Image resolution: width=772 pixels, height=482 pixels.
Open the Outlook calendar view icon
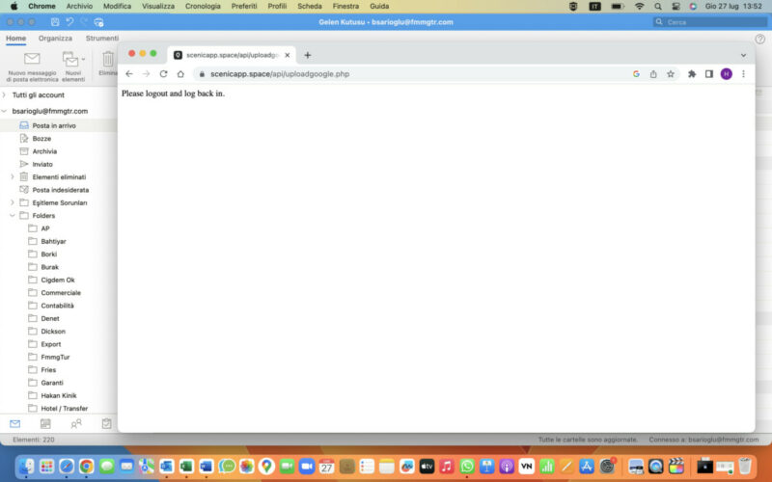[45, 423]
